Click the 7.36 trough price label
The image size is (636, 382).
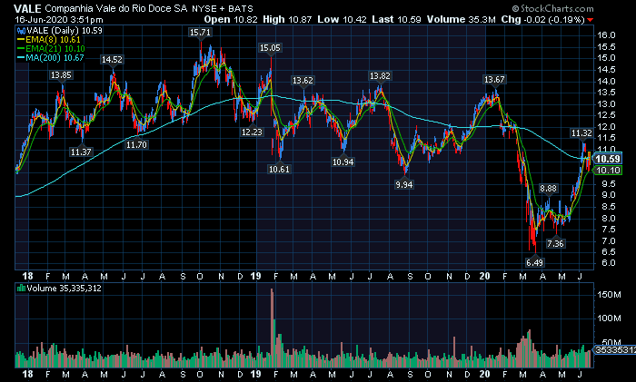(555, 243)
